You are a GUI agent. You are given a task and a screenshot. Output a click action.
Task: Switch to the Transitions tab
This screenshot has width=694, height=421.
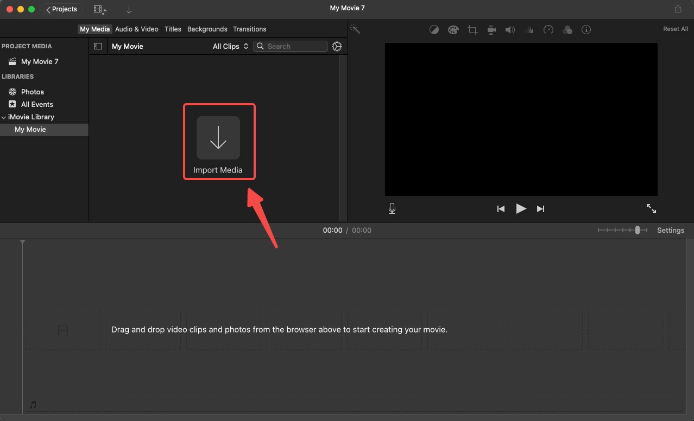tap(249, 29)
